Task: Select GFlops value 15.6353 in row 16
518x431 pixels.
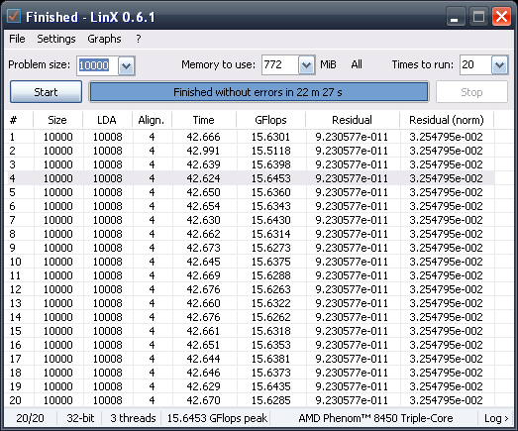Action: (x=271, y=345)
